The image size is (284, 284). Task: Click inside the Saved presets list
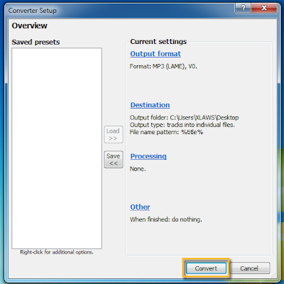point(57,148)
